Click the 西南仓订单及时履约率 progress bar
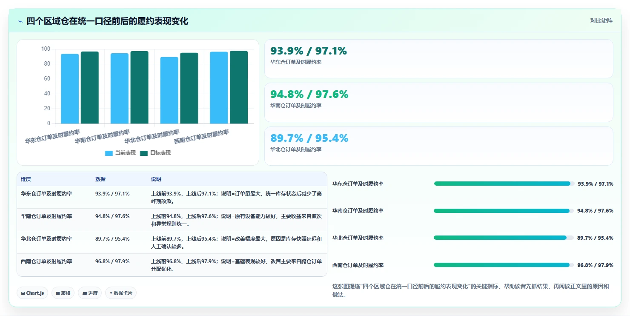 504,265
